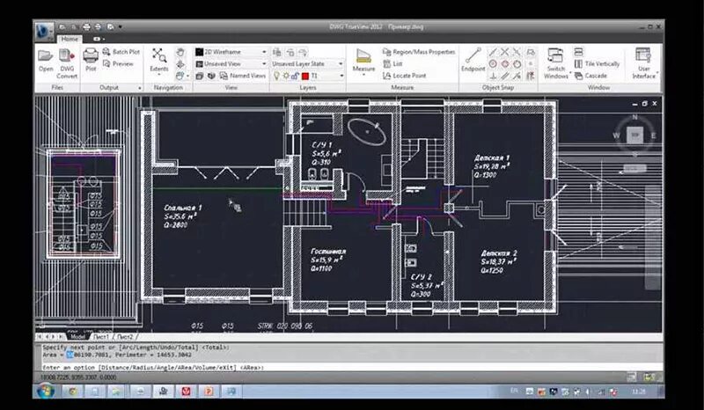This screenshot has width=704, height=410.
Task: Switch to the Лист1 layout tab
Action: 101,336
